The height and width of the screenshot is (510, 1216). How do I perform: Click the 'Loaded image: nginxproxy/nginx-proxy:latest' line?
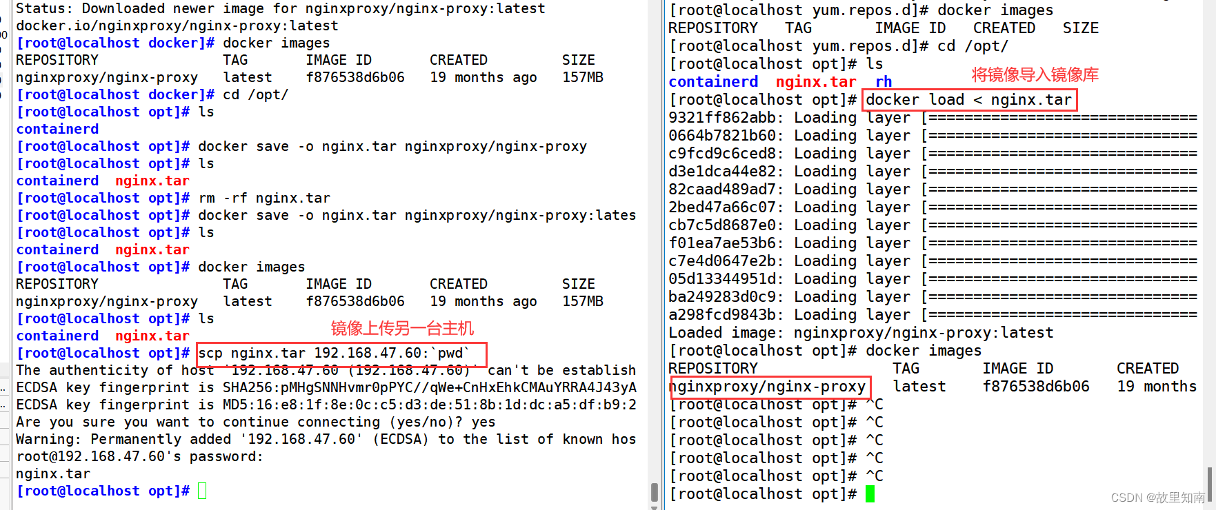861,333
